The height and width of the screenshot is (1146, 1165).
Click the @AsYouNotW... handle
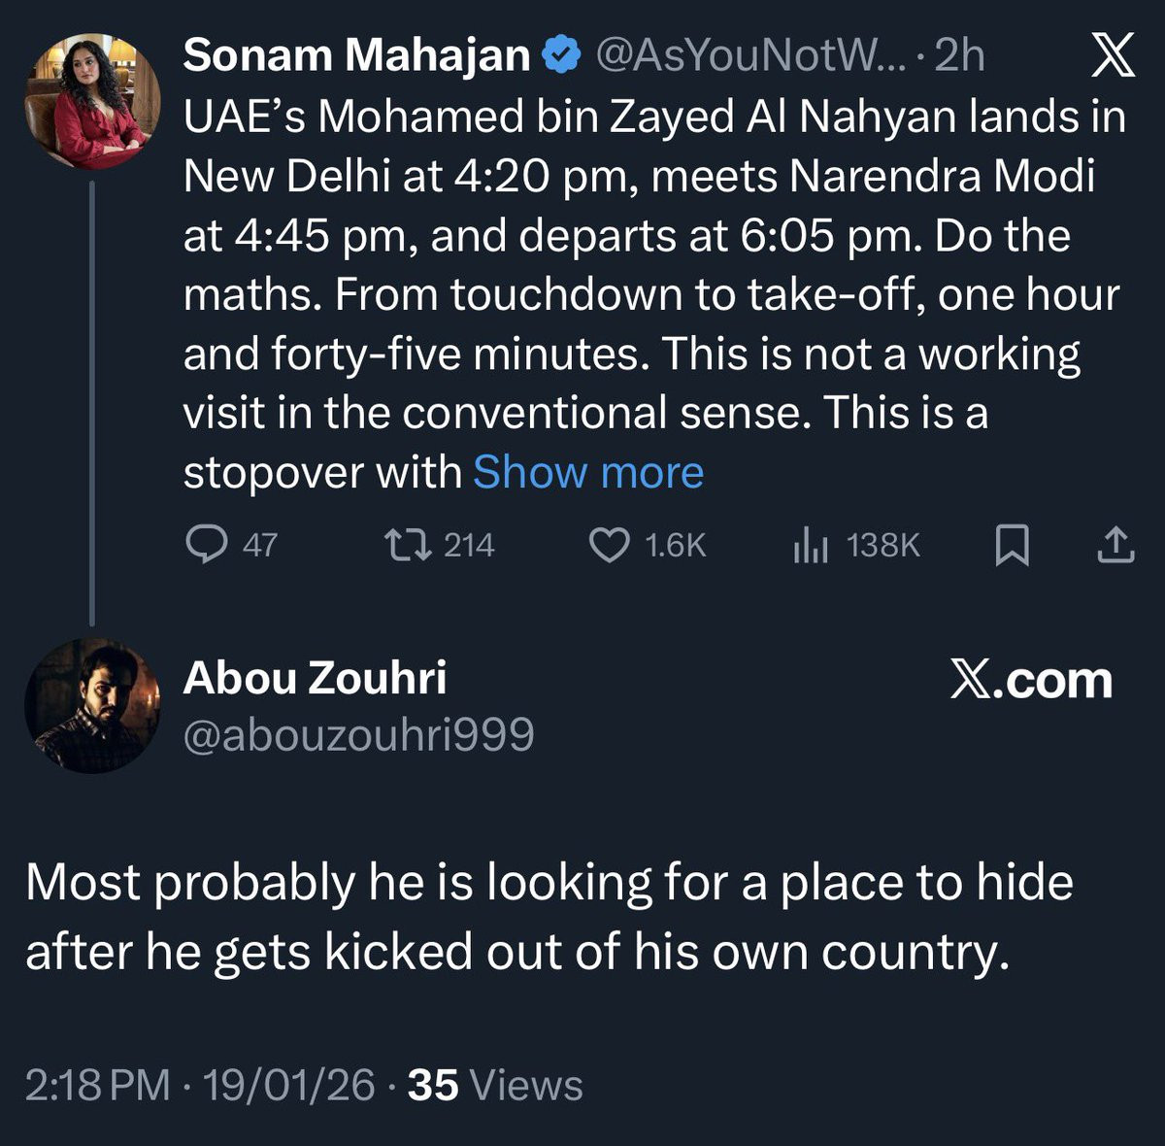coord(748,56)
